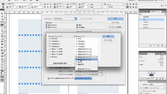Open the 段落スタイルの競合 dropdown
Screen dimensions: 167x94
(x=89, y=71)
